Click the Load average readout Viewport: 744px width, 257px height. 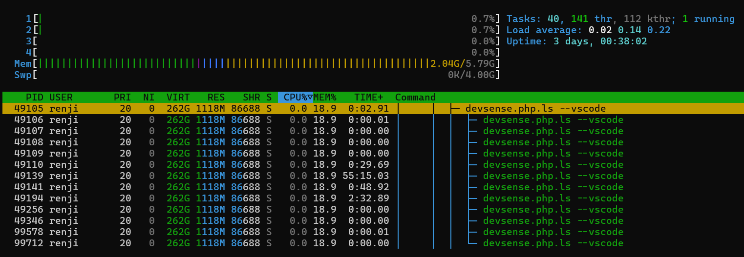coord(588,30)
